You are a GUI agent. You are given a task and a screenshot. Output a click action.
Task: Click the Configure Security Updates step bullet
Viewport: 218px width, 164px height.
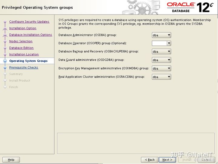click(5, 22)
